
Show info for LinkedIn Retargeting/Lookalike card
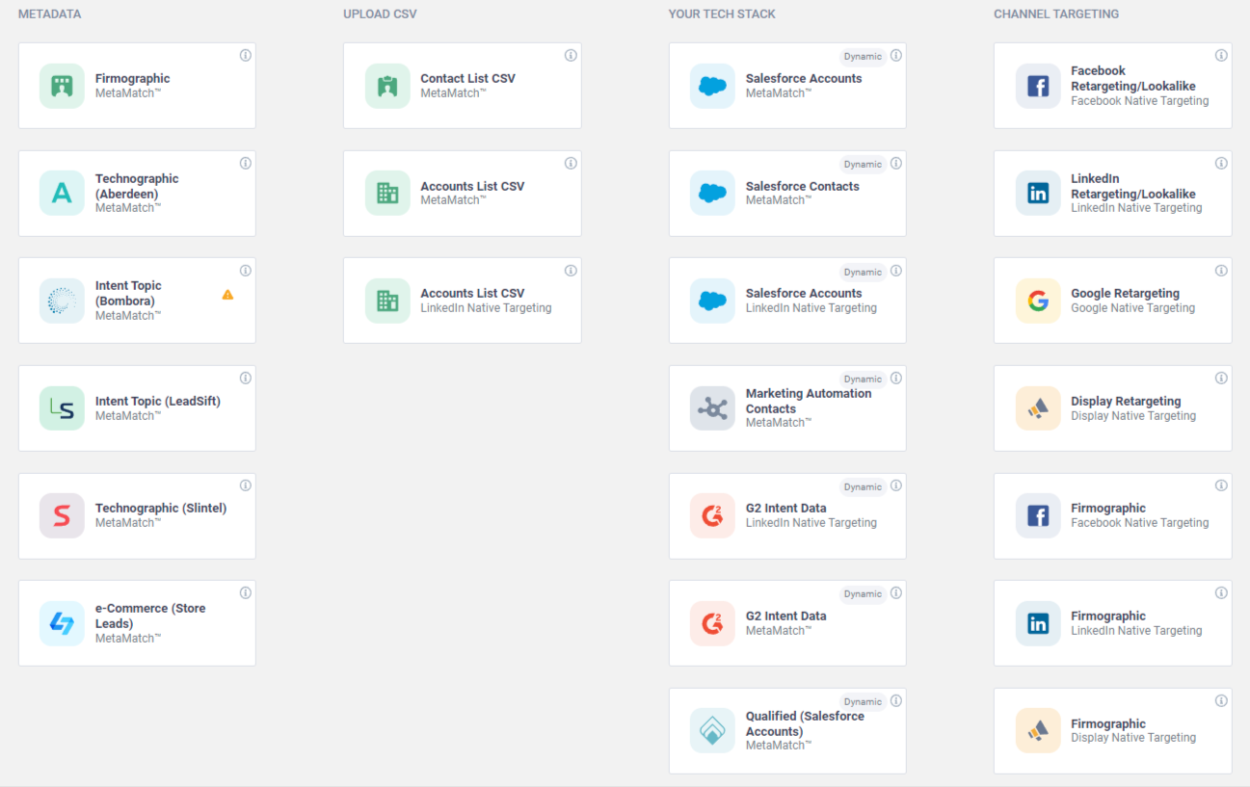pyautogui.click(x=1221, y=164)
